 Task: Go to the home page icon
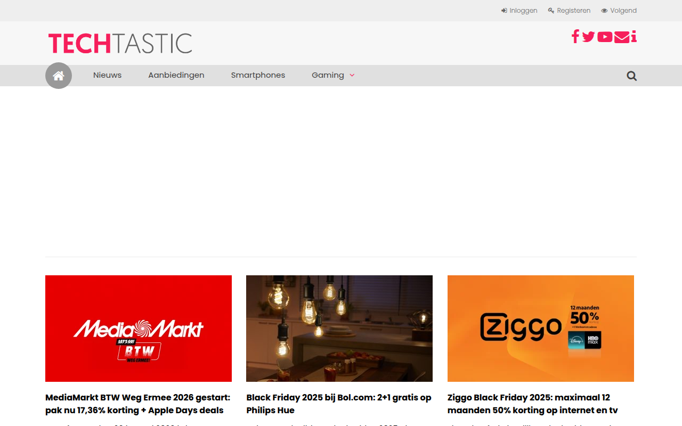point(59,76)
